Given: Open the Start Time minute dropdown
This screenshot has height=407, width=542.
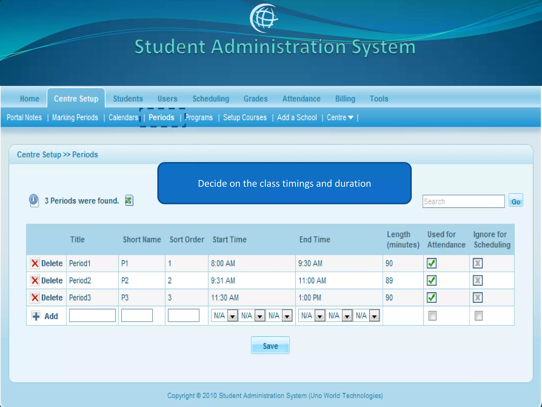Looking at the screenshot, I should 252,316.
